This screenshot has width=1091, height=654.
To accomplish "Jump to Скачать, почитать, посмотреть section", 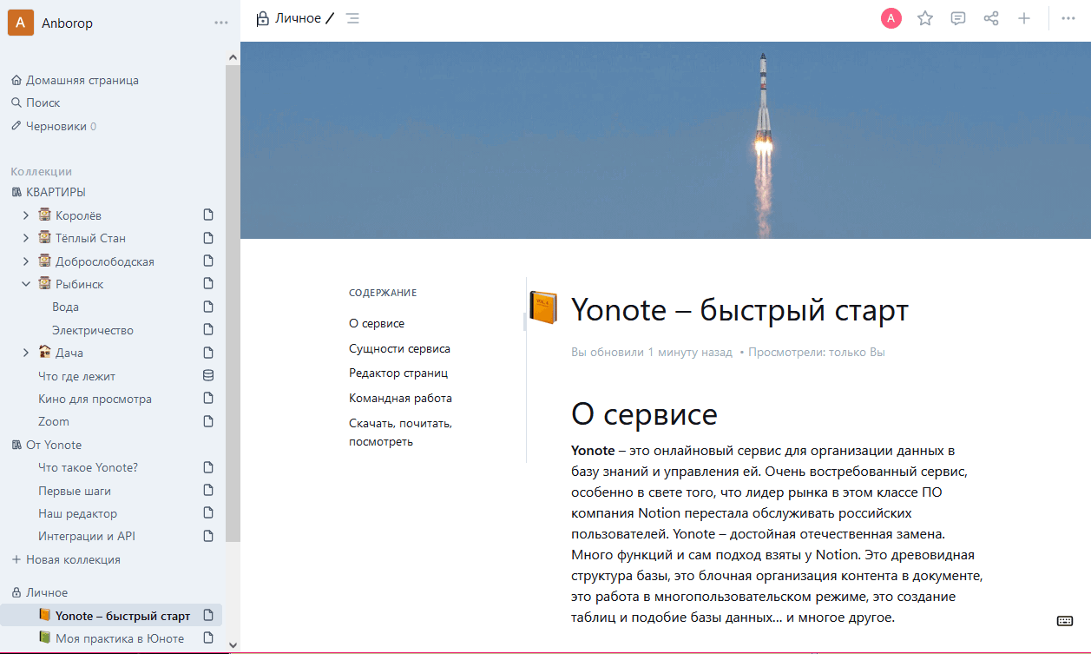I will [x=400, y=433].
